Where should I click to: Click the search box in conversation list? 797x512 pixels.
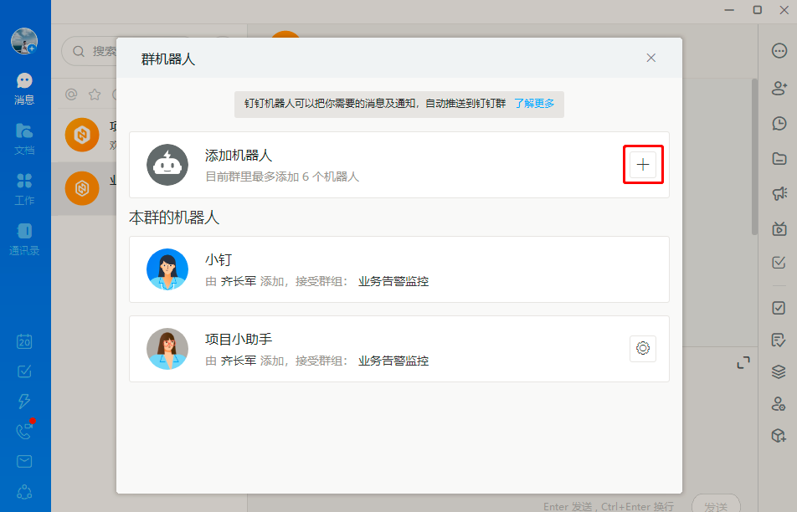pyautogui.click(x=90, y=51)
